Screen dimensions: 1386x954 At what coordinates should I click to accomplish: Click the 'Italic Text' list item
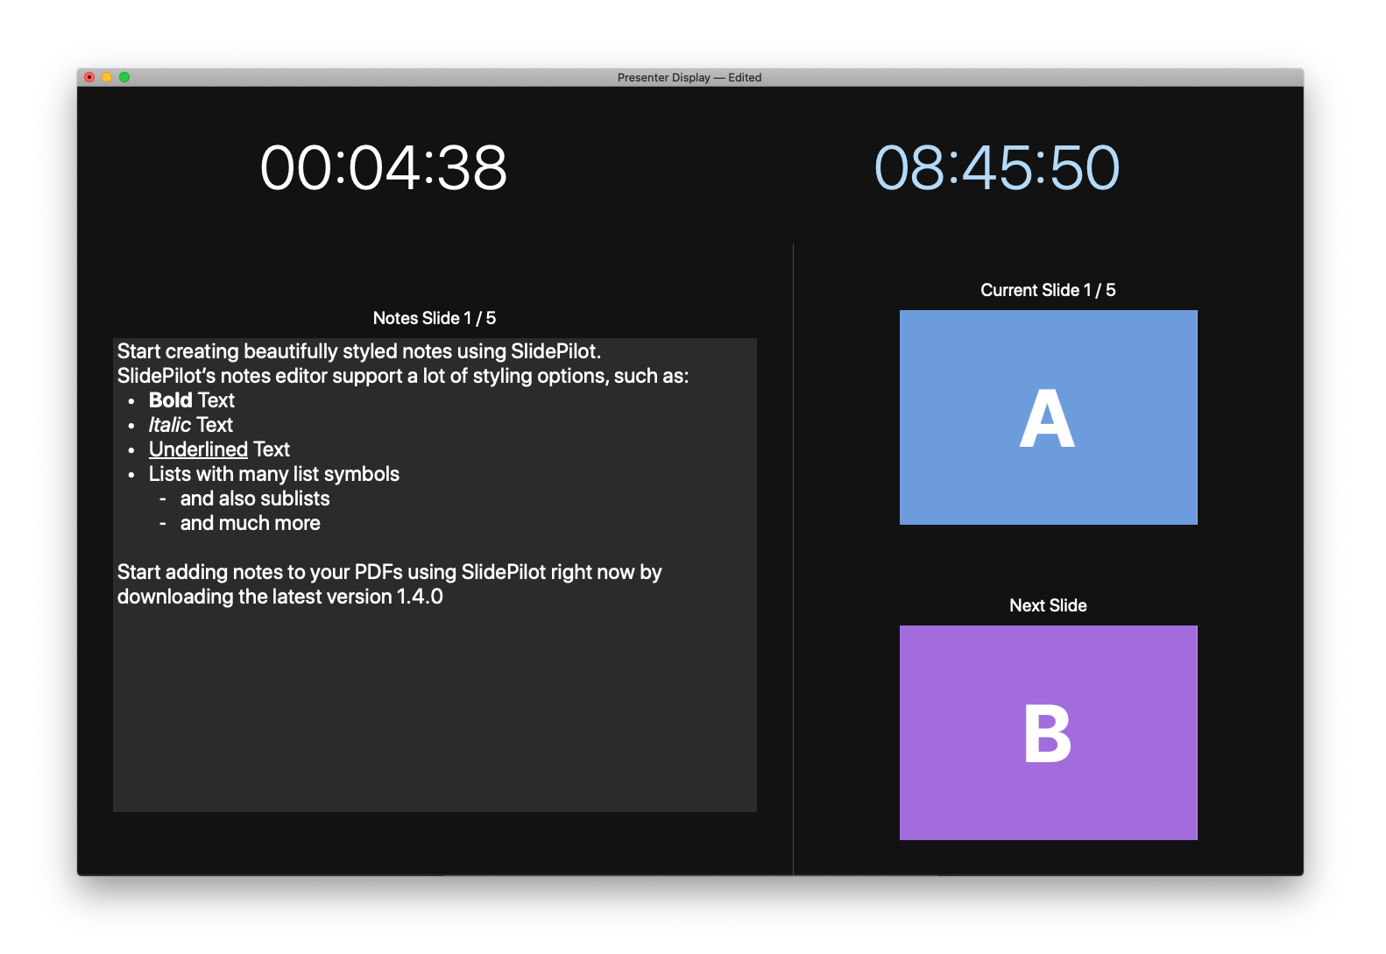pyautogui.click(x=191, y=425)
